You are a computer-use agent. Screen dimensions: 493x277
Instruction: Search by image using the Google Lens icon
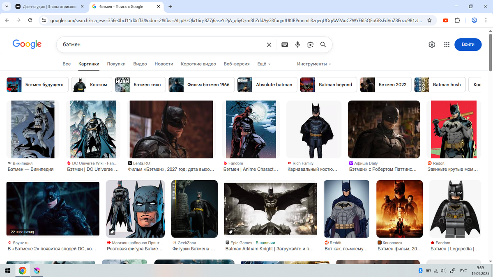310,44
